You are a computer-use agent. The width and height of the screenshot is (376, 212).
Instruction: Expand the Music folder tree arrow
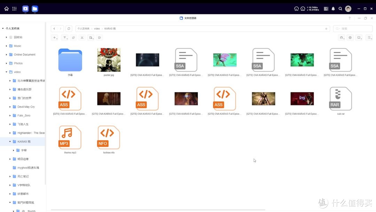[6, 46]
